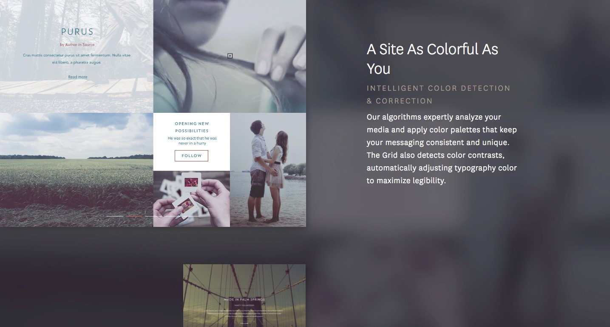The width and height of the screenshot is (610, 327).
Task: Click the FOLLOW button on the bridge image
Action: [244, 324]
